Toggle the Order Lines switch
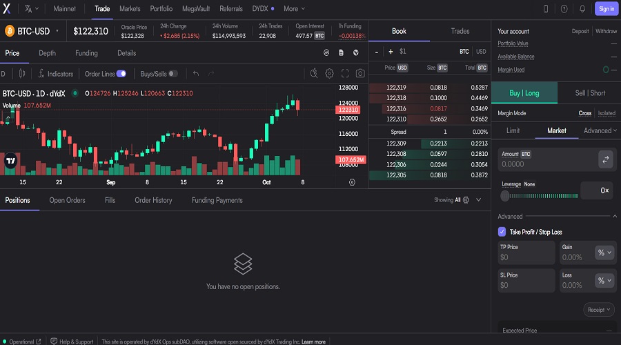This screenshot has width=621, height=345. tap(121, 74)
